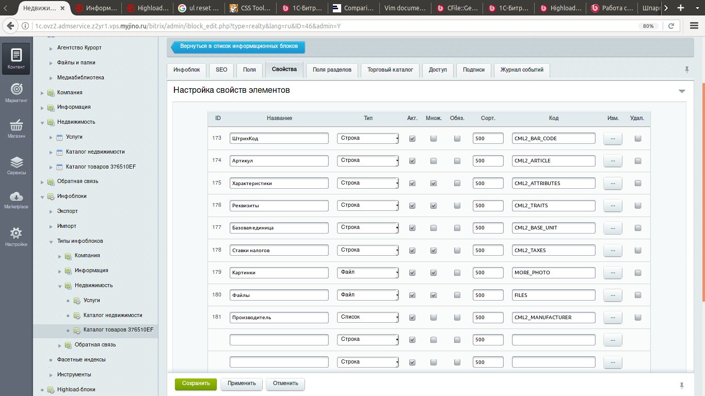Edit ШтрихКод property via the ... button
This screenshot has width=705, height=396.
(613, 138)
